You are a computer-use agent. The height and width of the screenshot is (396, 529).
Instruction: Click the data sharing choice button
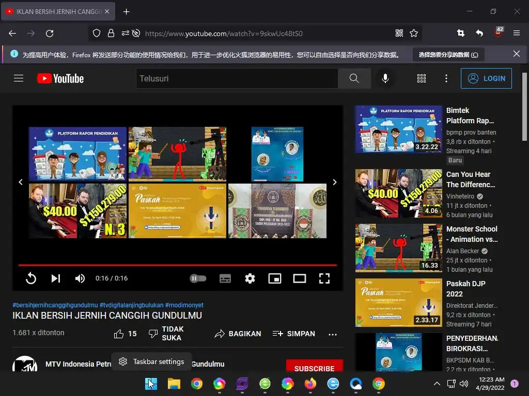click(448, 55)
